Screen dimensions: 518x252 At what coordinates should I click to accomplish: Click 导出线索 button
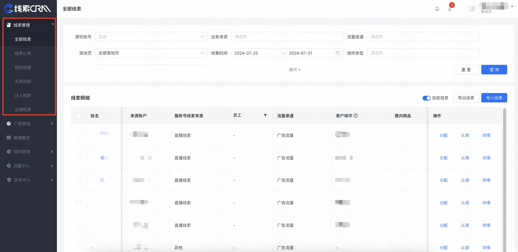coord(466,98)
